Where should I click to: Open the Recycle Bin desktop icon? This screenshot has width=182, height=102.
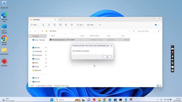tap(4, 5)
